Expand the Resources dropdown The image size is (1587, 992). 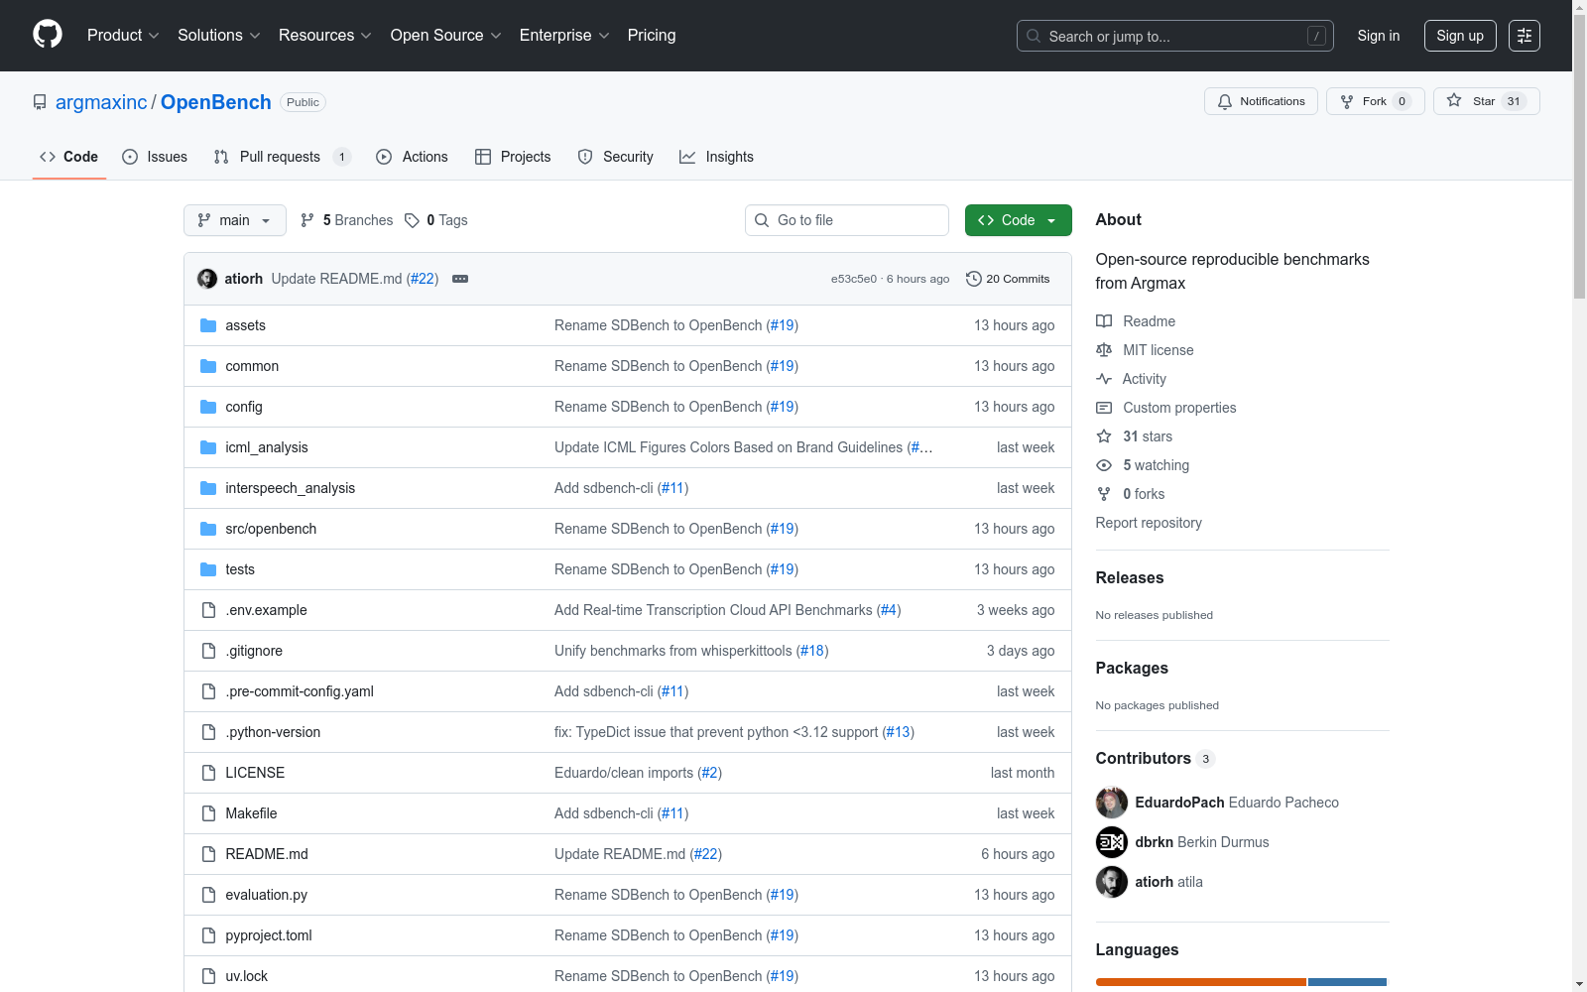[325, 36]
